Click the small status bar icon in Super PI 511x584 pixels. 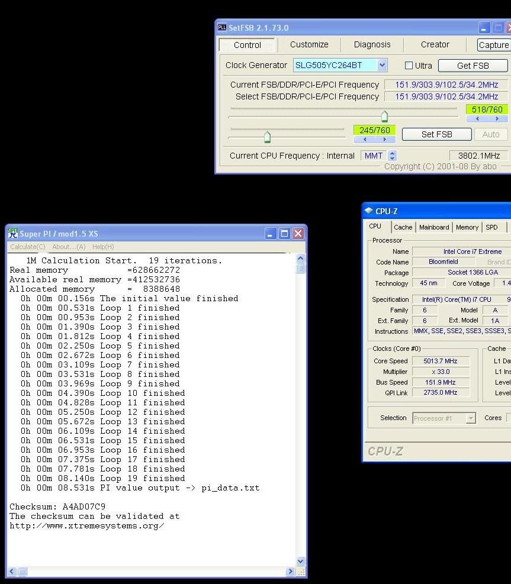22,572
